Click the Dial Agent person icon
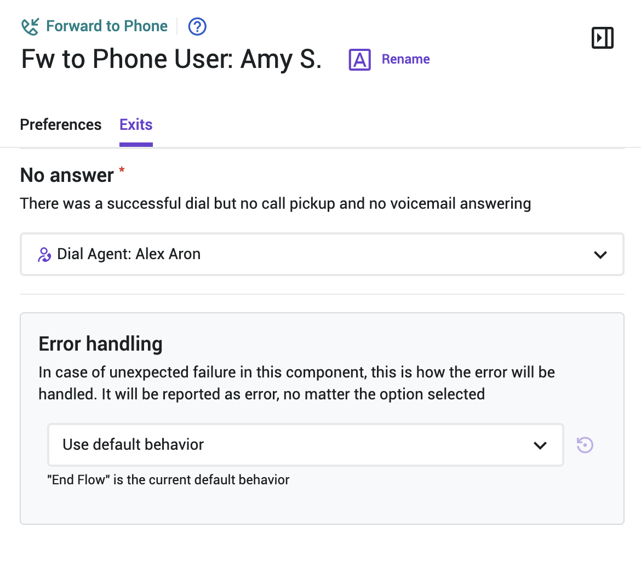 [44, 254]
